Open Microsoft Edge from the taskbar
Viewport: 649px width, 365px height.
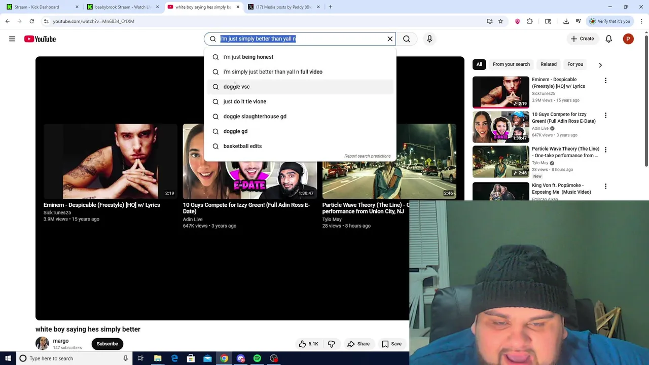174,358
